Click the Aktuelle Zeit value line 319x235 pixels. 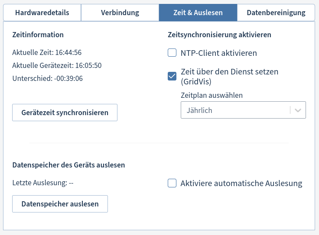click(x=47, y=52)
